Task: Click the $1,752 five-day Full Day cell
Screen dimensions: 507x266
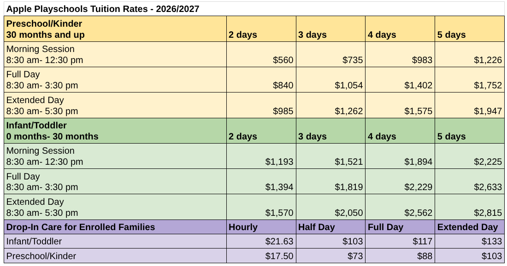Action: click(x=470, y=80)
